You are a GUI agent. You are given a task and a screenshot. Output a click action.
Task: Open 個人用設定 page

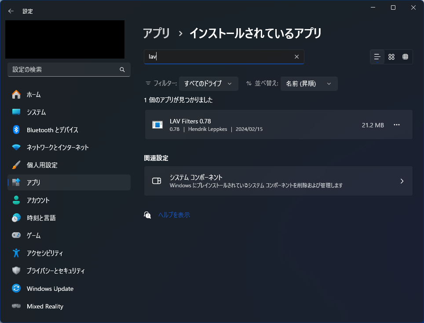click(x=69, y=165)
